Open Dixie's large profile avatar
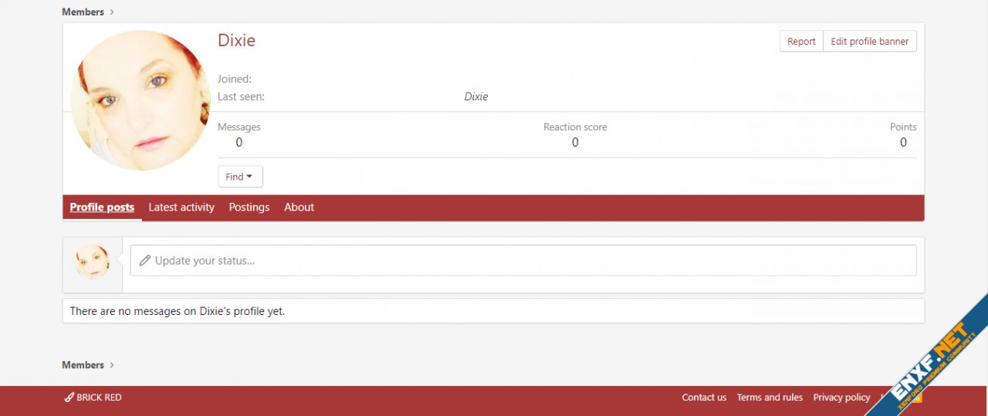This screenshot has height=416, width=988. (x=140, y=100)
